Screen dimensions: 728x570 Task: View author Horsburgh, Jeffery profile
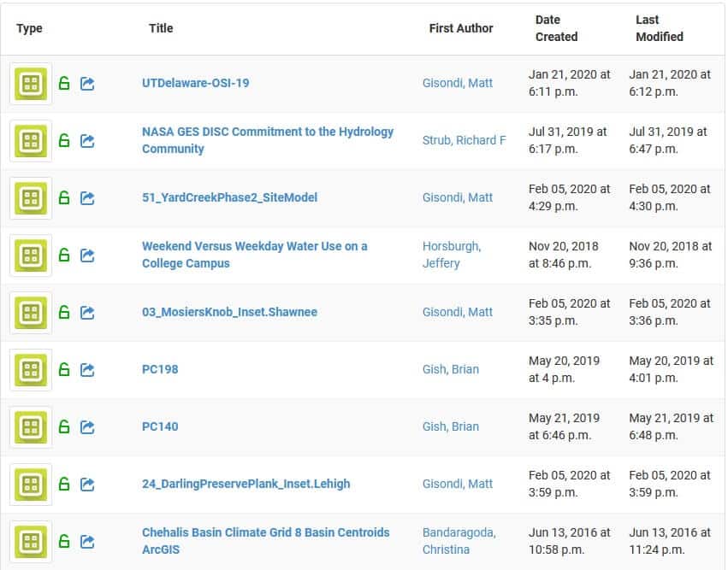click(x=452, y=255)
